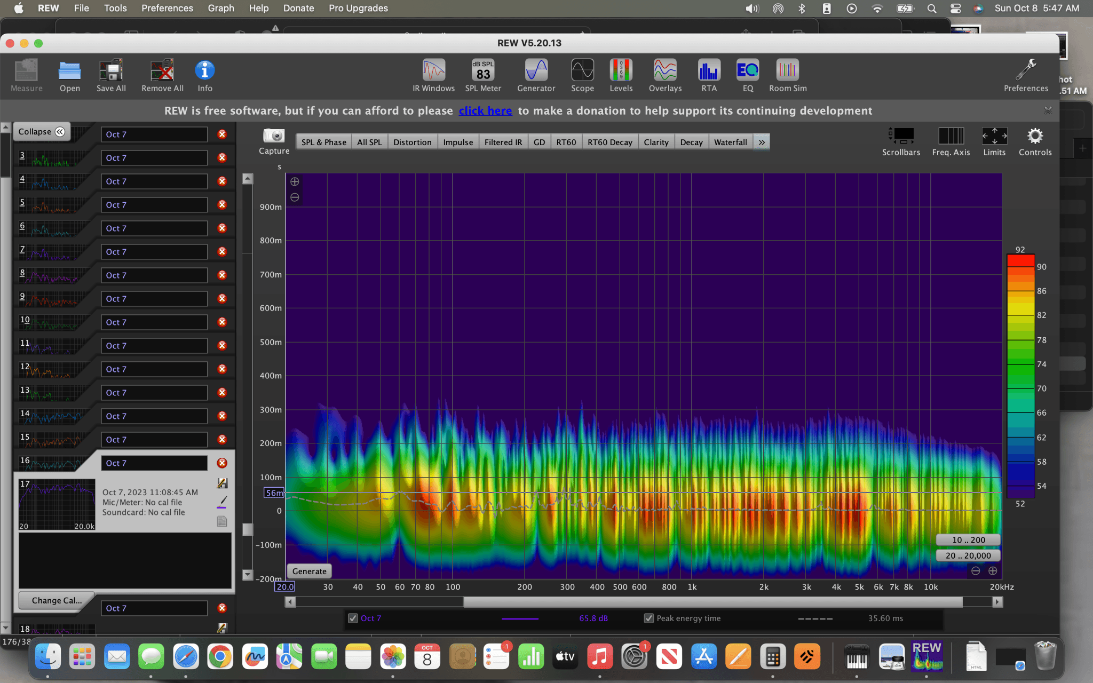Open graph Limits settings

click(x=994, y=142)
